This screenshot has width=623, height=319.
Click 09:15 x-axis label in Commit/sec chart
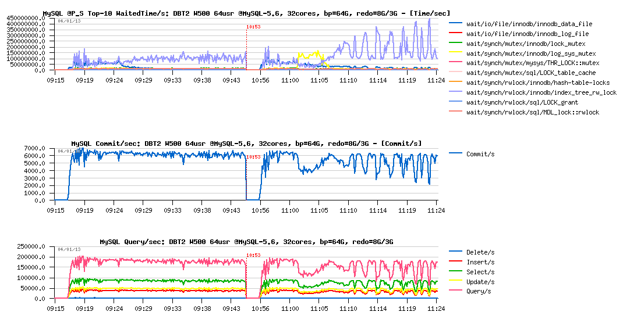55,210
